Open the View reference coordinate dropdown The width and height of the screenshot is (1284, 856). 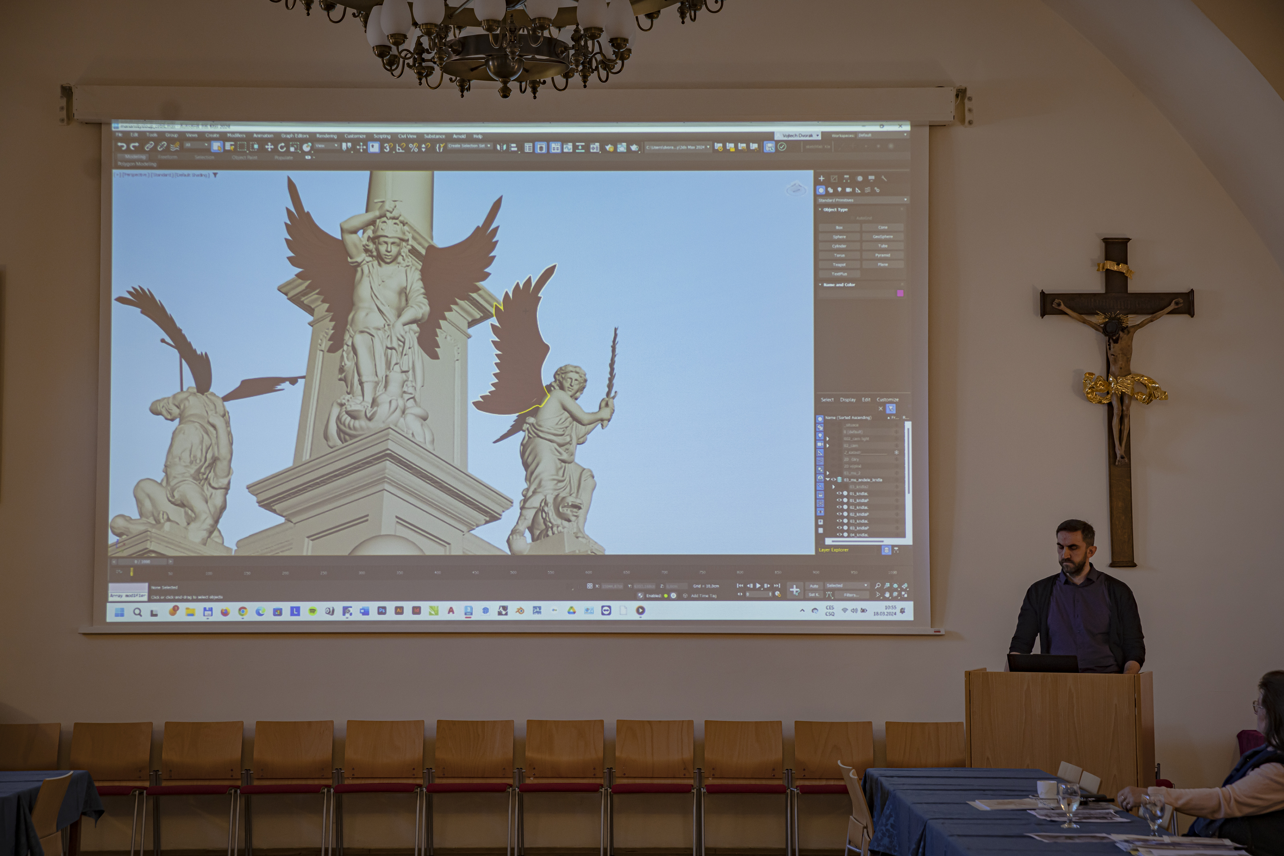[327, 146]
